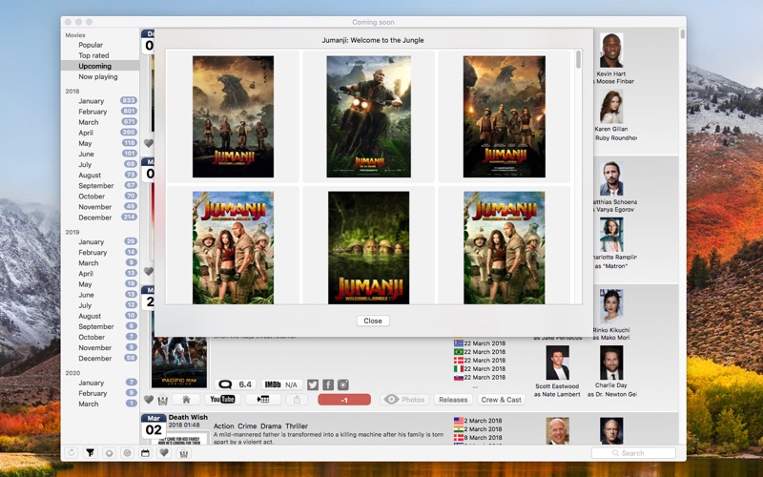Open the Releases button
Screen dimensions: 763x477
pos(453,400)
